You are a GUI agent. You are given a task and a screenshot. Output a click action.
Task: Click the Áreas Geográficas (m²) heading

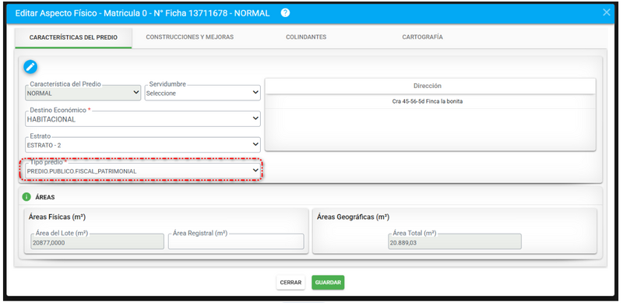[x=353, y=217]
